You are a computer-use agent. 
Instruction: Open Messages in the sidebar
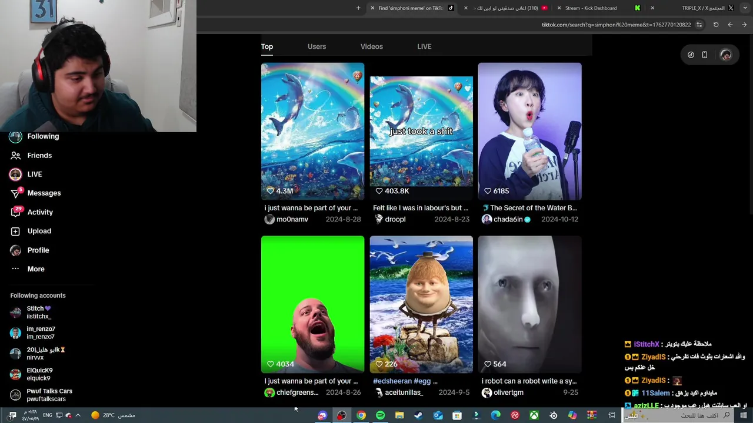point(36,193)
